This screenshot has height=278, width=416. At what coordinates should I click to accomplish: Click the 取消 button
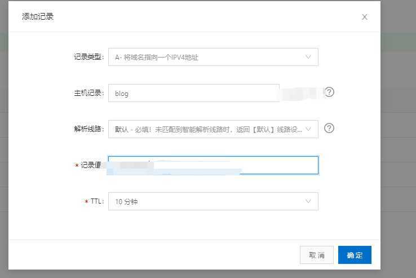point(317,255)
